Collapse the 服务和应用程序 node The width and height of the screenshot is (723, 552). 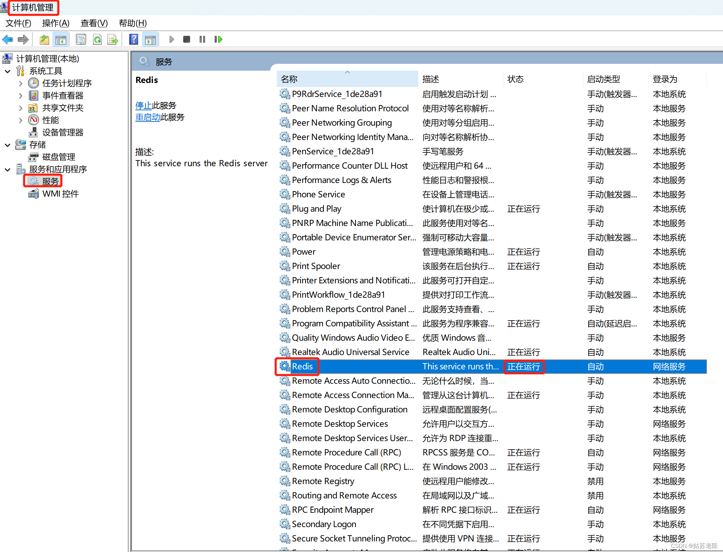click(x=8, y=170)
